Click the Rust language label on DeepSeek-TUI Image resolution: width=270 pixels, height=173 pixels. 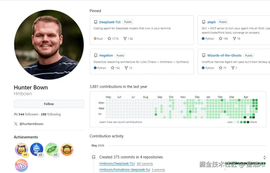click(x=98, y=39)
